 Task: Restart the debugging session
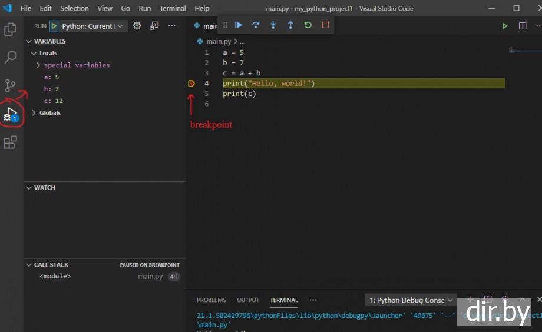(x=308, y=25)
